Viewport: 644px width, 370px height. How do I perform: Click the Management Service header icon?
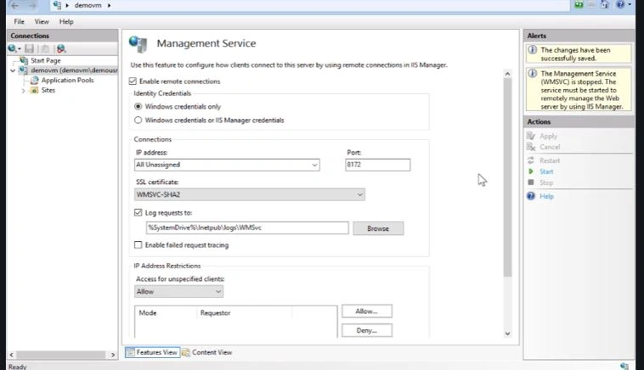138,44
